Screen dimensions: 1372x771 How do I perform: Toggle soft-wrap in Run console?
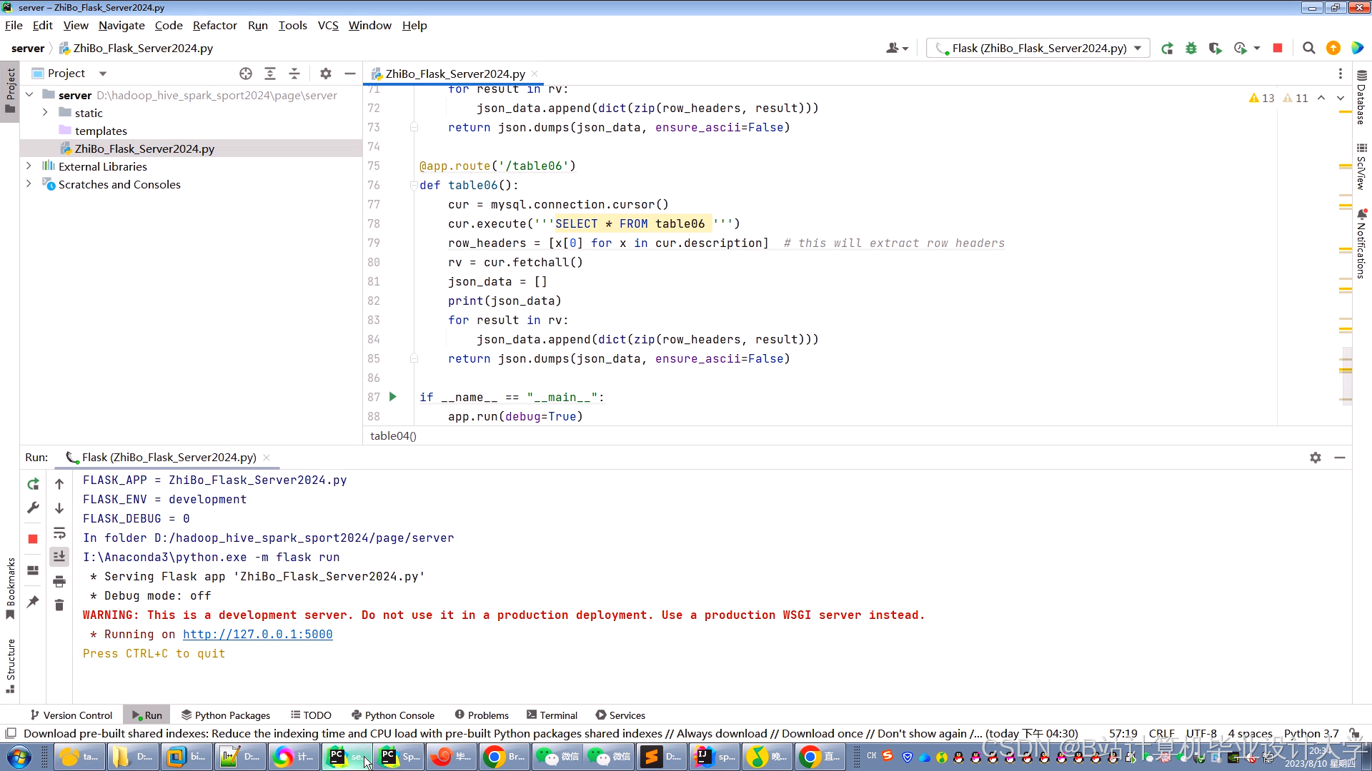click(x=59, y=533)
